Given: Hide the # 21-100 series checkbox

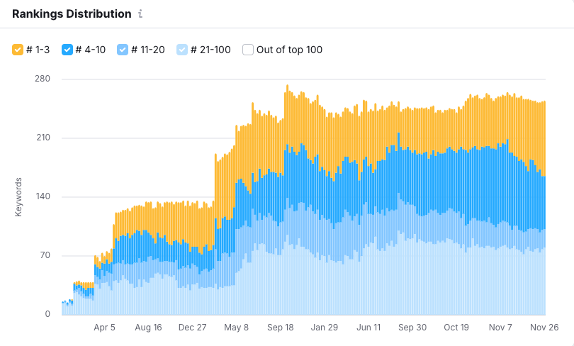Looking at the screenshot, I should point(182,50).
